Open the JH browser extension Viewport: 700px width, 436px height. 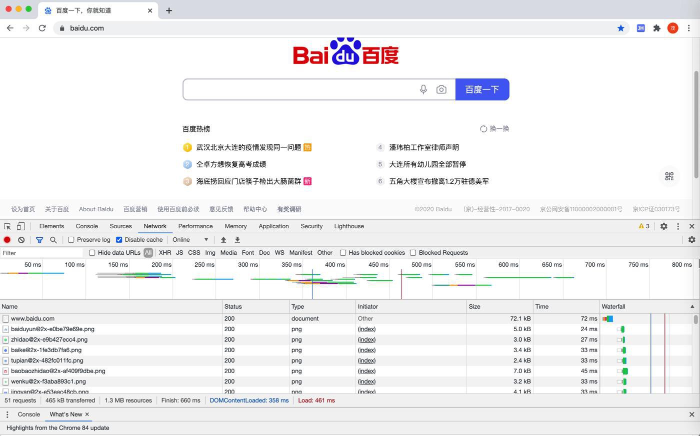click(x=640, y=28)
